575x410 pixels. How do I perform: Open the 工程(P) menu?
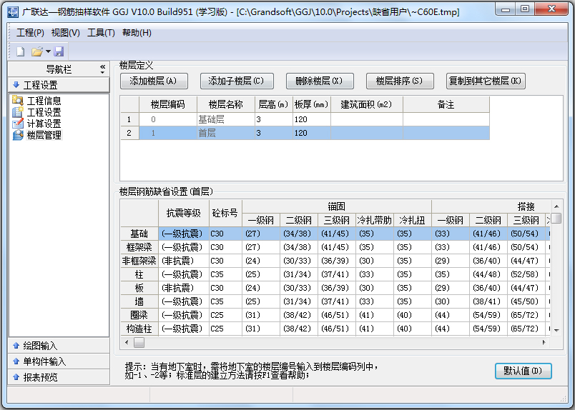point(30,33)
